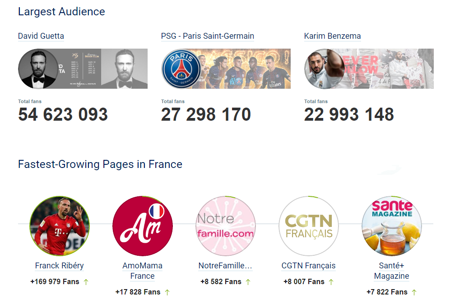Open the Santé+ Magazine logo
450x308 pixels.
pos(391,226)
